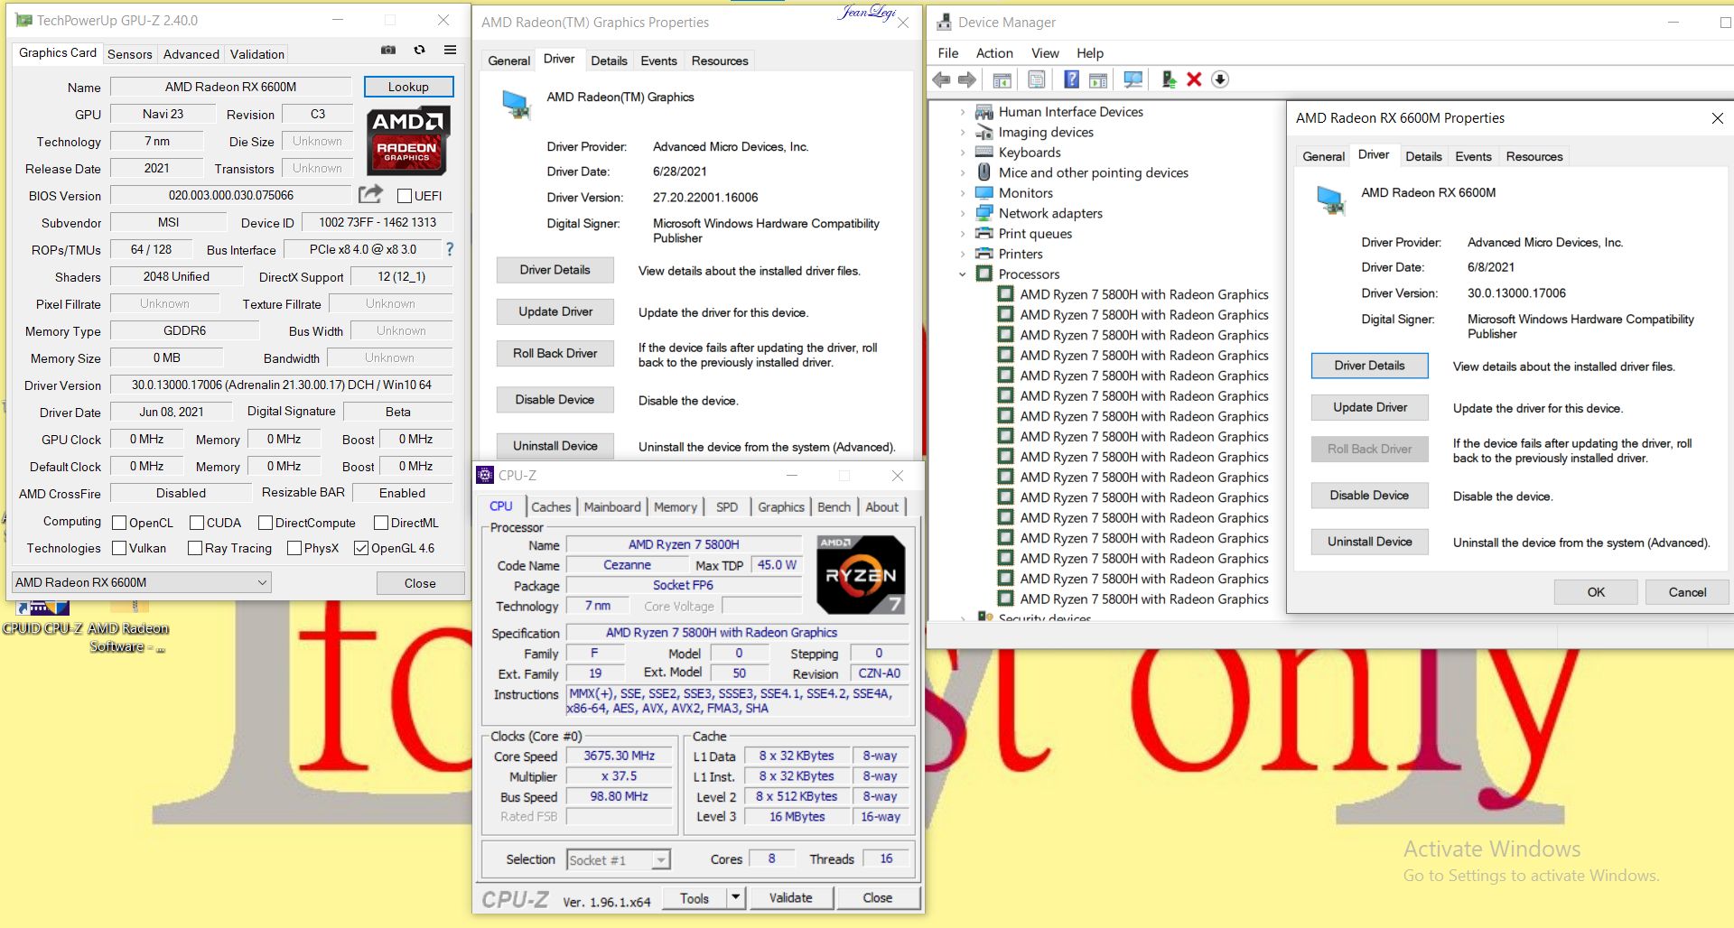This screenshot has height=928, width=1734.
Task: Click Device Manager back arrow
Action: [x=941, y=79]
